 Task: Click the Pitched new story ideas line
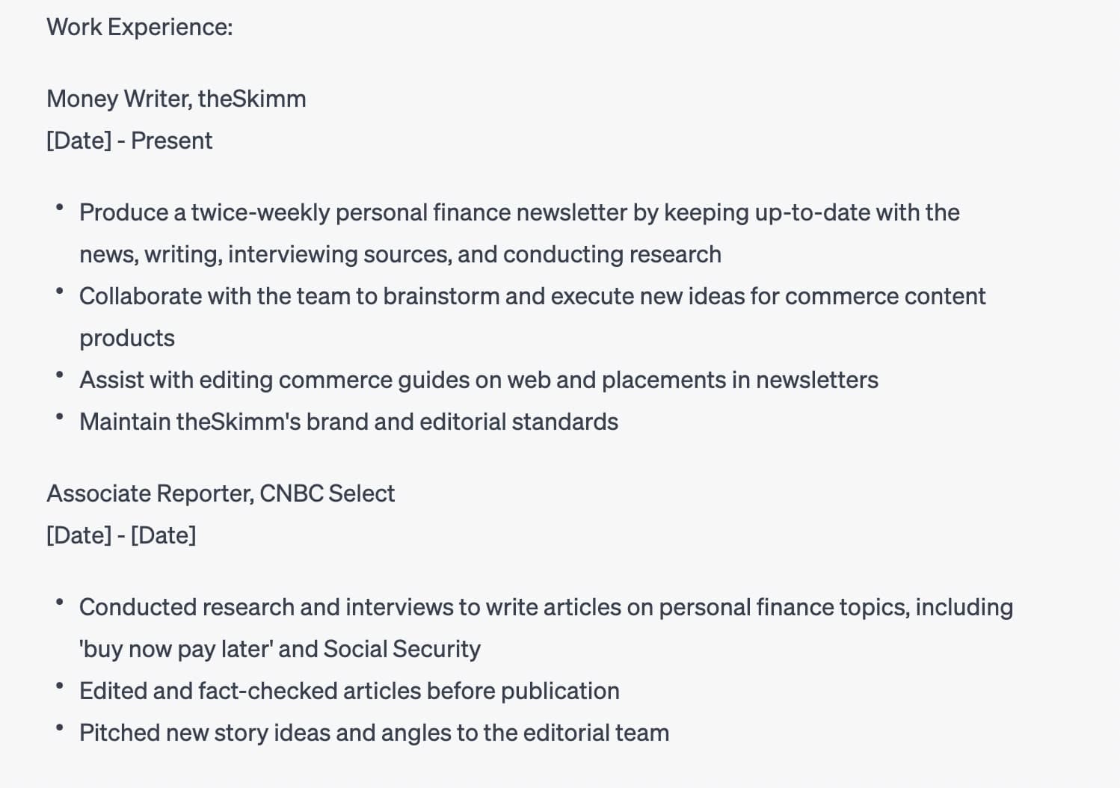(374, 733)
